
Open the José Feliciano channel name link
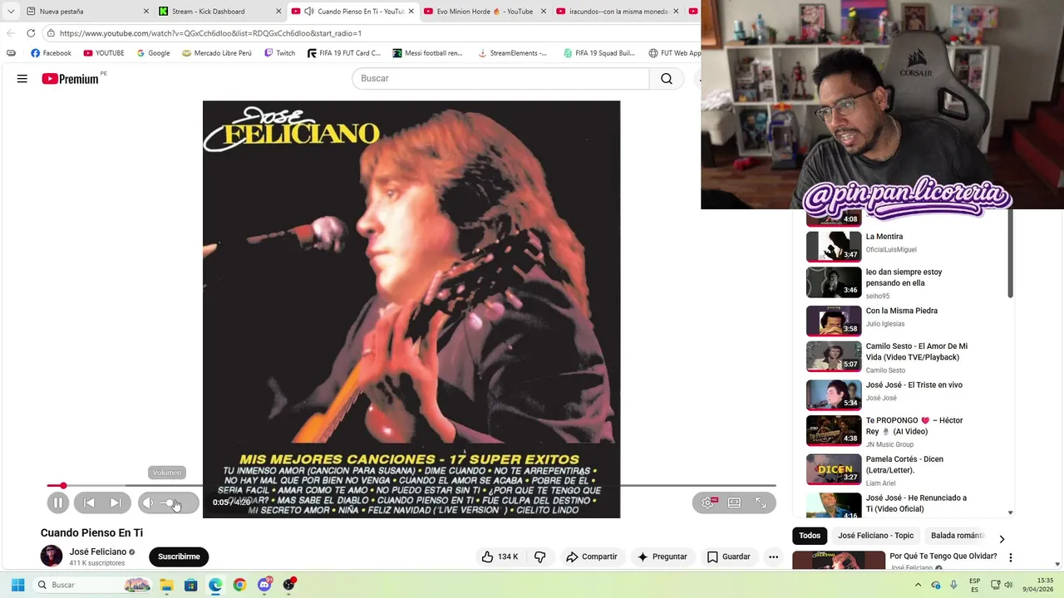98,551
